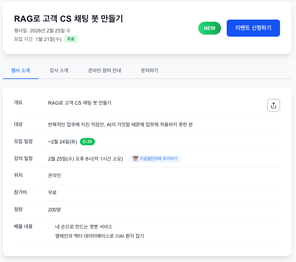The image size is (296, 262).
Task: Click the green NEW badge
Action: pyautogui.click(x=210, y=28)
